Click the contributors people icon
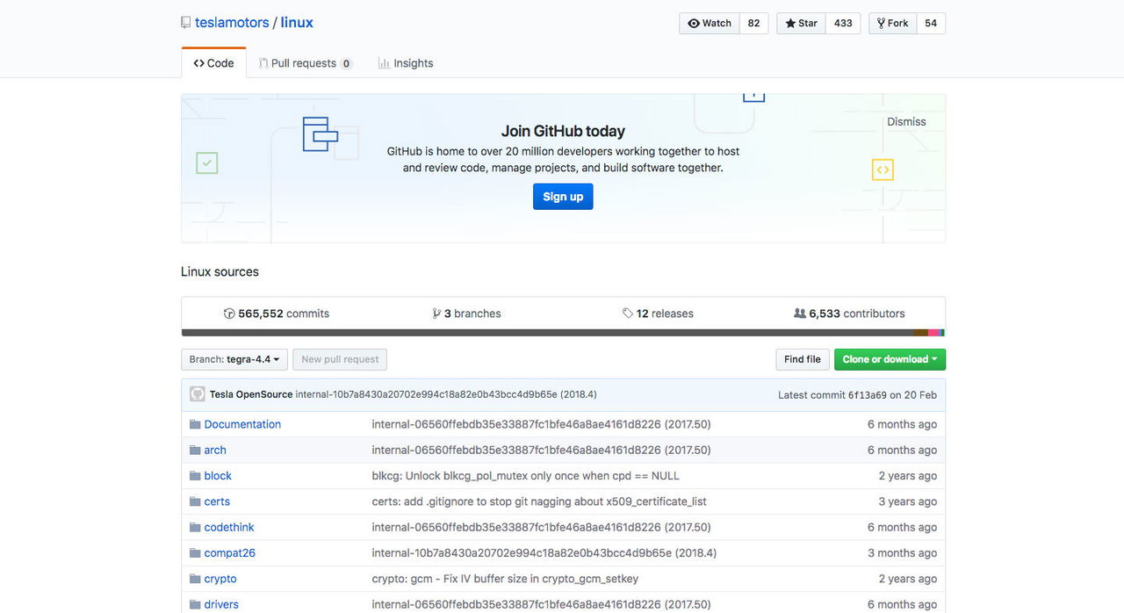Image resolution: width=1124 pixels, height=613 pixels. (799, 314)
